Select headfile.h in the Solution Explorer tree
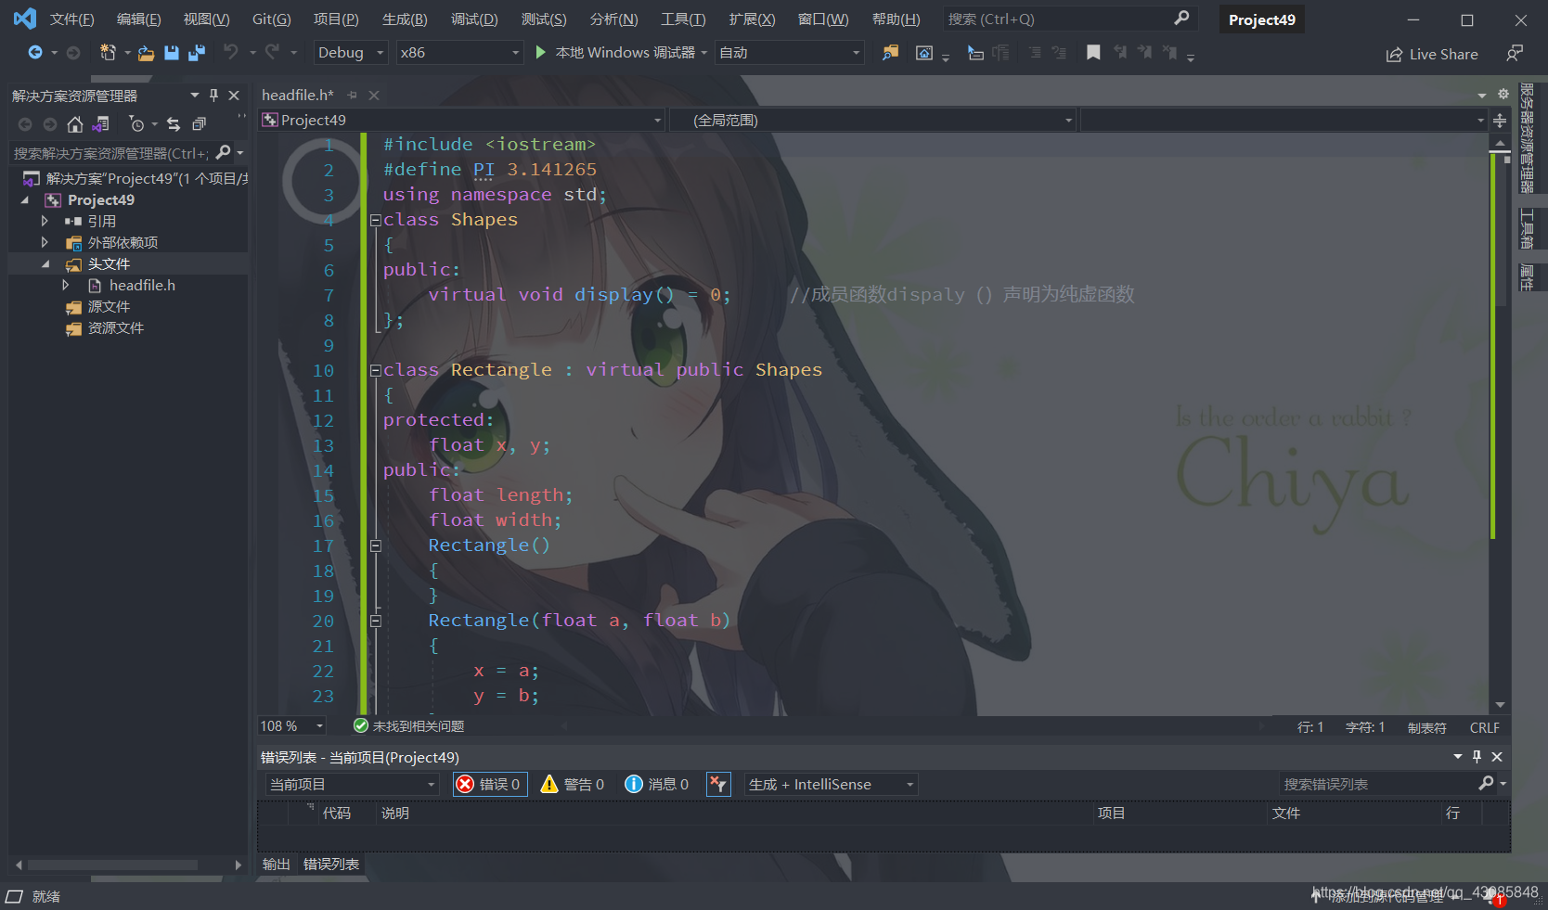The height and width of the screenshot is (910, 1548). pyautogui.click(x=142, y=285)
